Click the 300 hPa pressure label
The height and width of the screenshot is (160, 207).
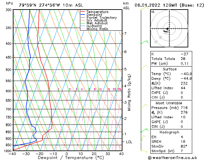[x=9, y=10]
